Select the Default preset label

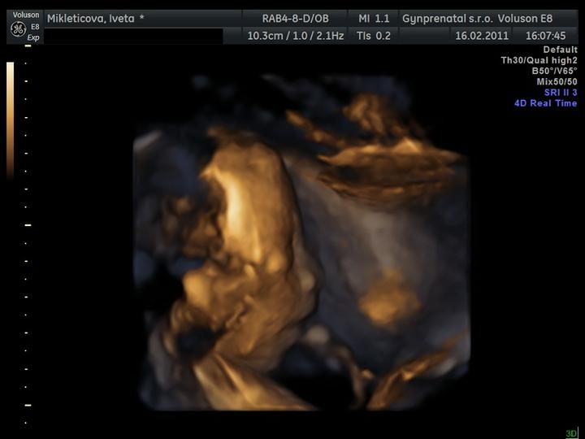pyautogui.click(x=560, y=50)
